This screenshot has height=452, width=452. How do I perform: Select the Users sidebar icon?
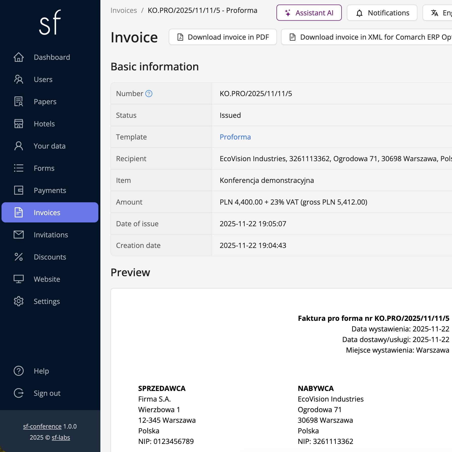18,79
